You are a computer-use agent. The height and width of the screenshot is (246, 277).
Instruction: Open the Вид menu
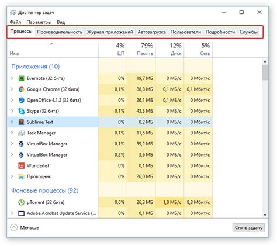61,22
